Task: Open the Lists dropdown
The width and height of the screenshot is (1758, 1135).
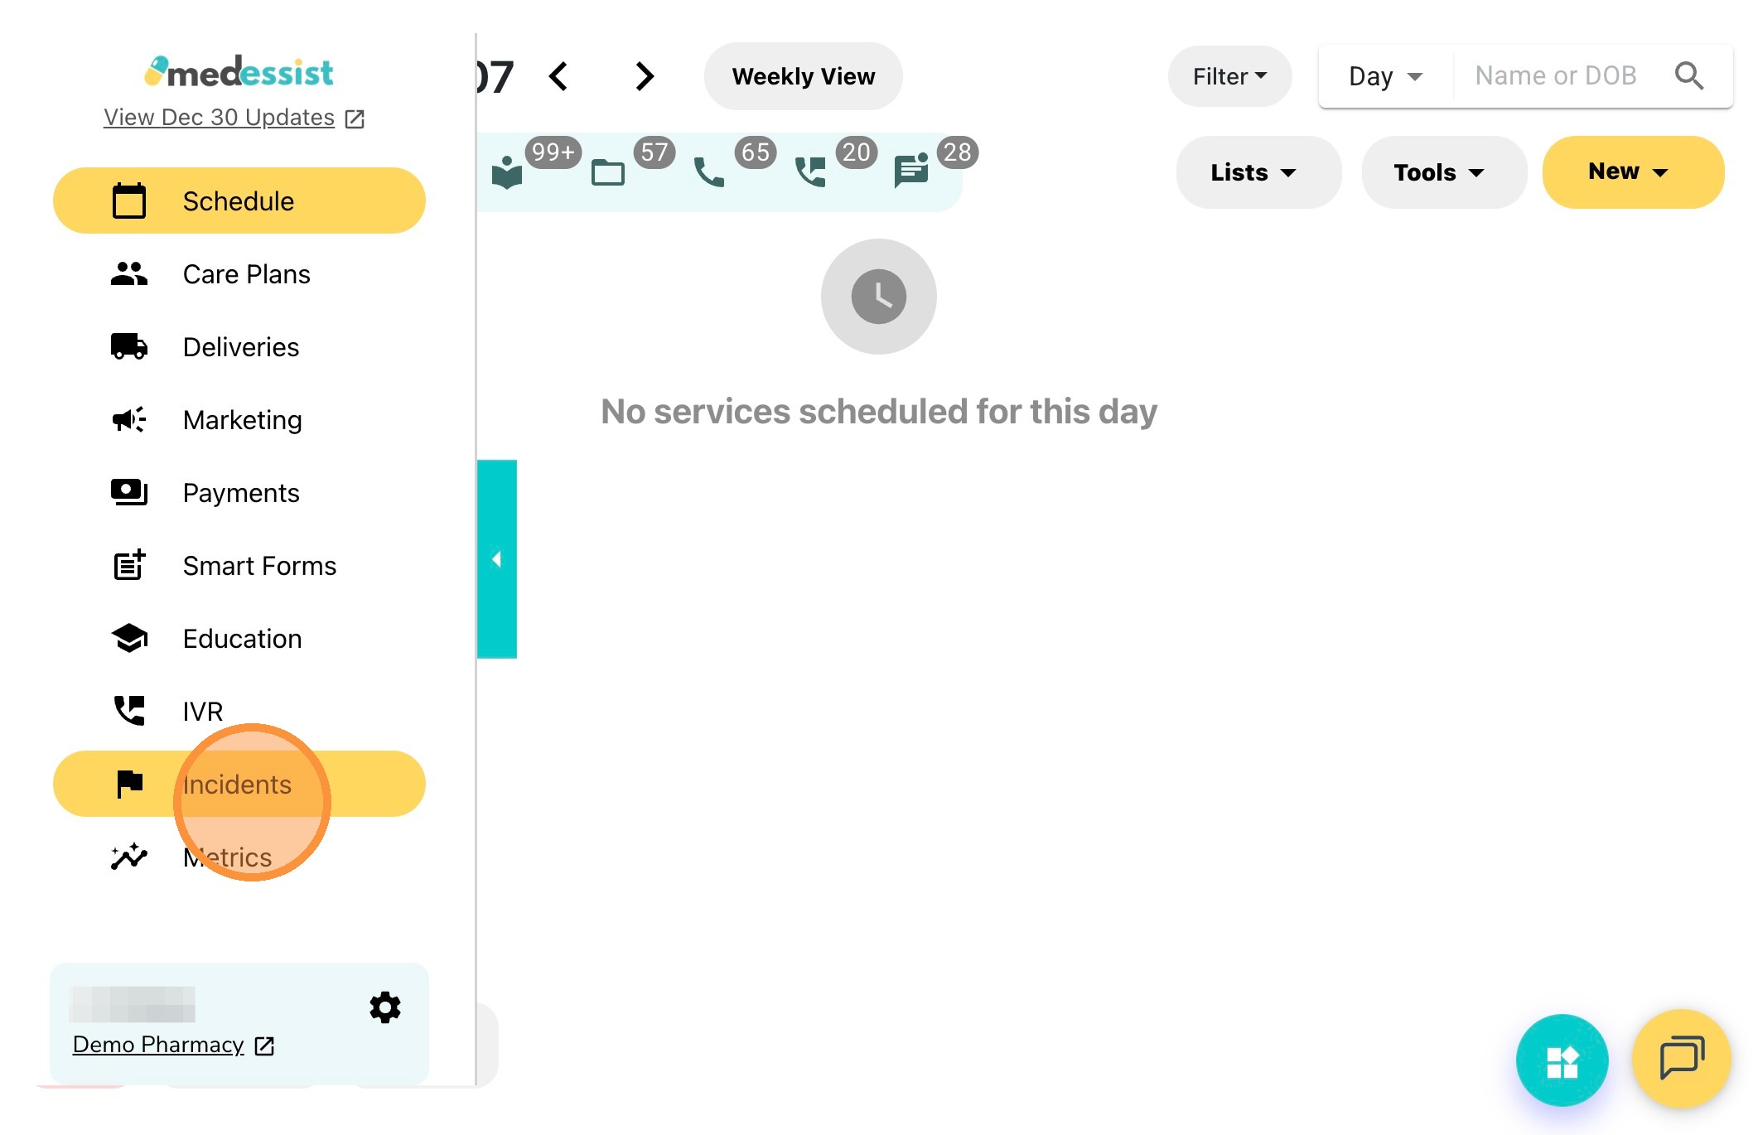Action: click(x=1253, y=172)
